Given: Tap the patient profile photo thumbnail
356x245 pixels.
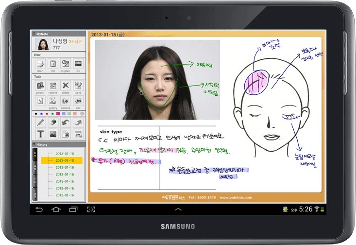Looking at the screenshot, I should point(41,44).
